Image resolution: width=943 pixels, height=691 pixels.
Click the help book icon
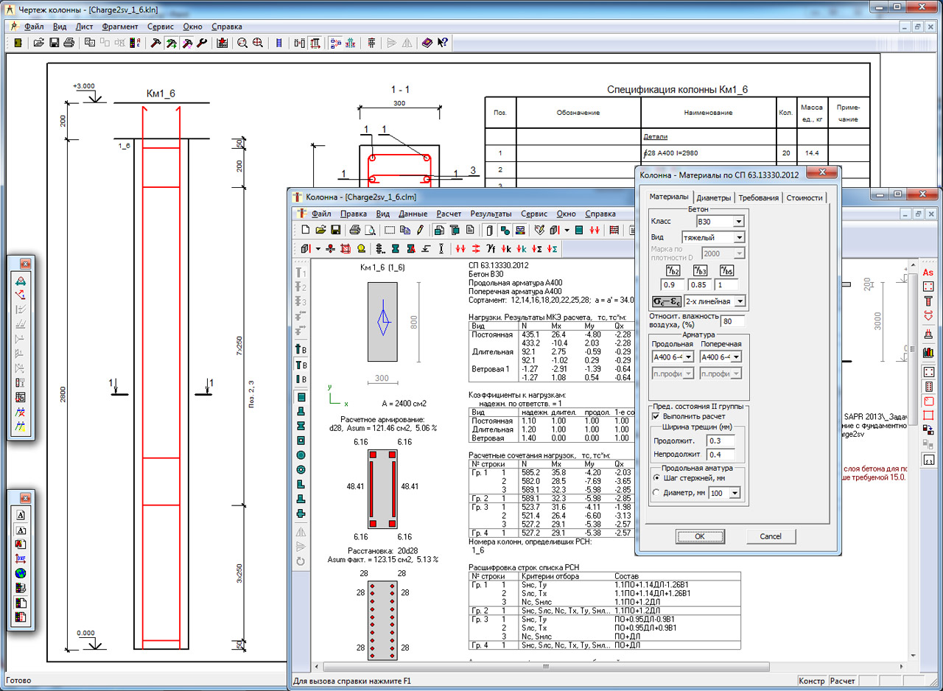[428, 43]
